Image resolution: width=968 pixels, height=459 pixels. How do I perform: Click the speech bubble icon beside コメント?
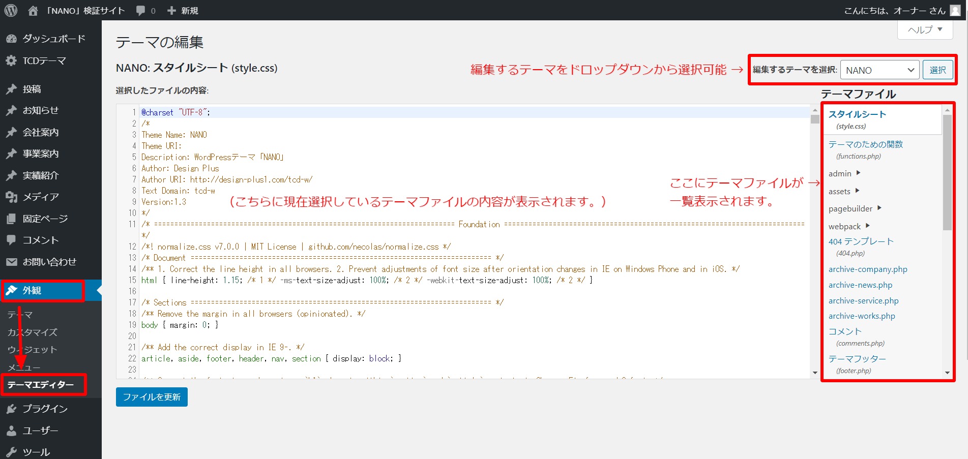[x=11, y=240]
